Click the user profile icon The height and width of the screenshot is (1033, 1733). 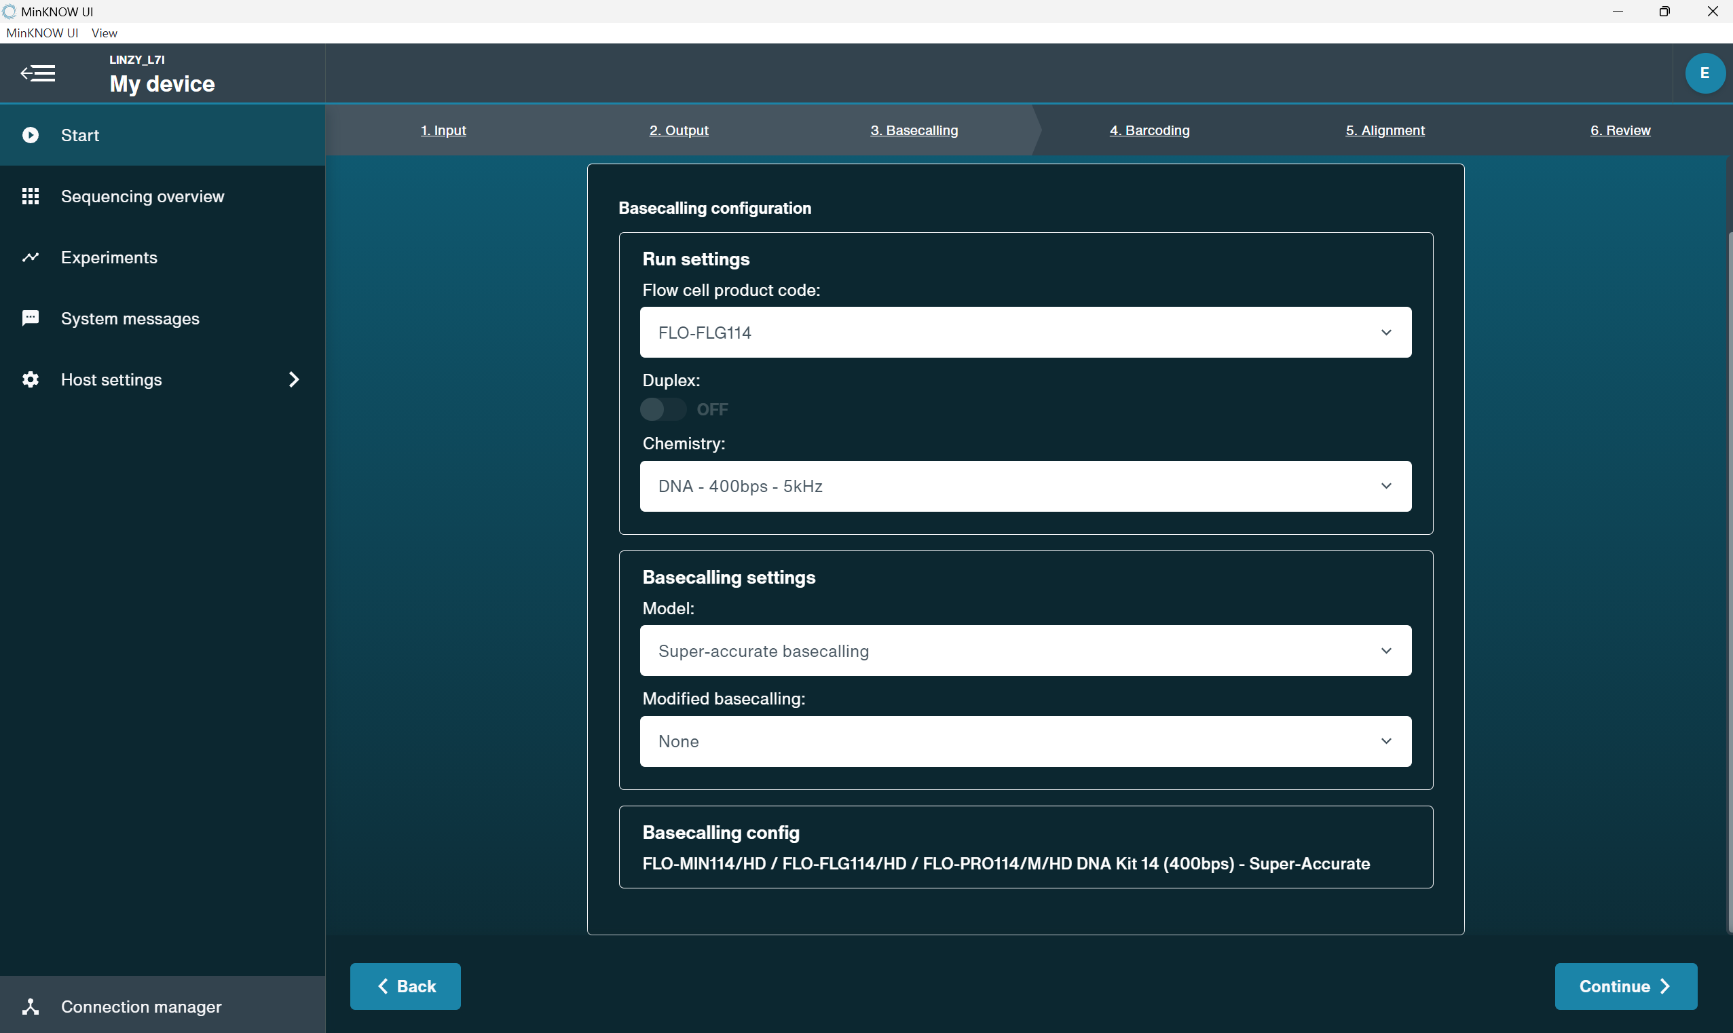pyautogui.click(x=1704, y=73)
